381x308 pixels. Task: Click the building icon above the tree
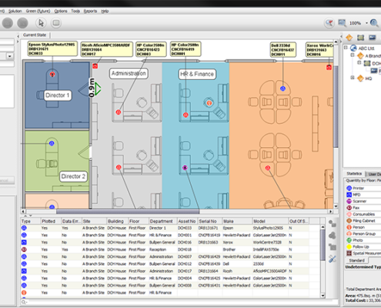pyautogui.click(x=361, y=38)
